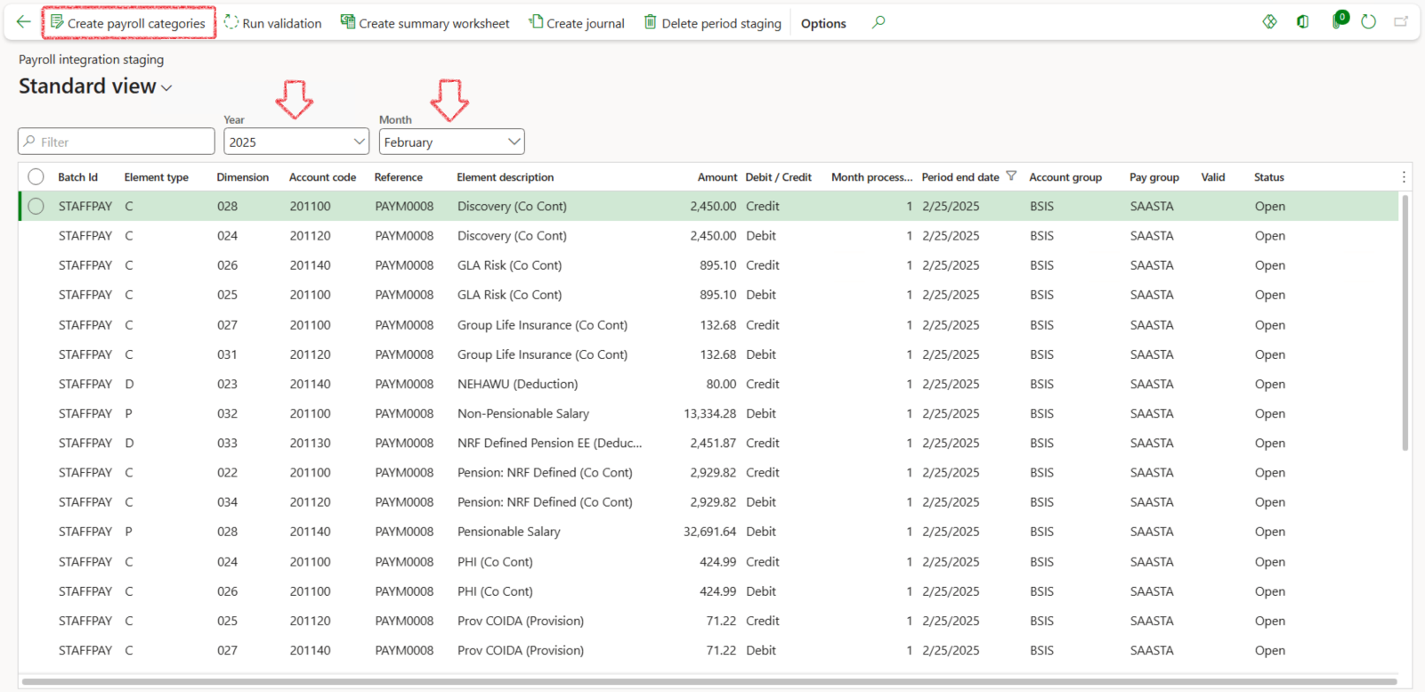The image size is (1425, 692).
Task: Click amount 2,451.87 cell
Action: (x=713, y=443)
